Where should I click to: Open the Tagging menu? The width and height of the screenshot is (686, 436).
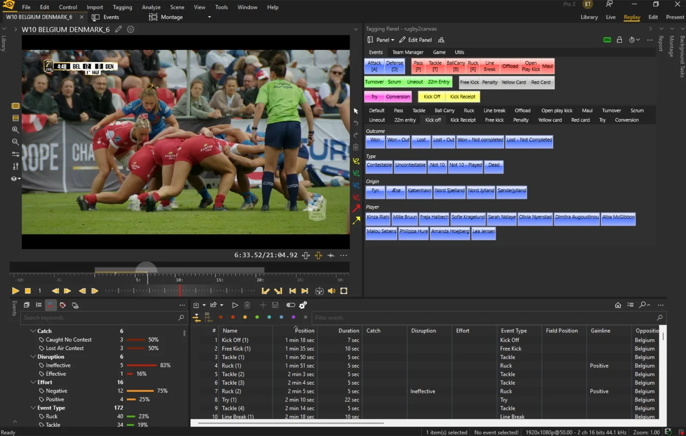123,7
